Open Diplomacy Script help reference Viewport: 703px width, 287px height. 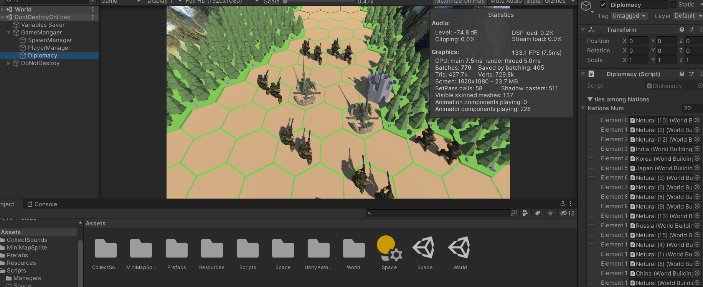point(682,74)
